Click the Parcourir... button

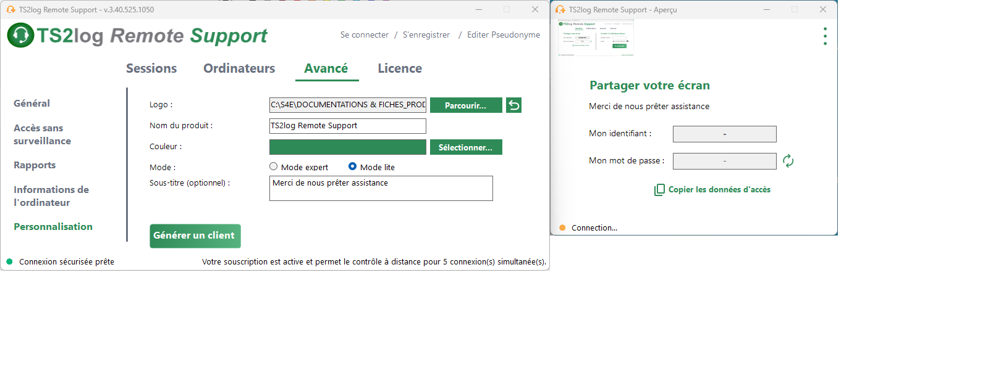click(x=466, y=105)
